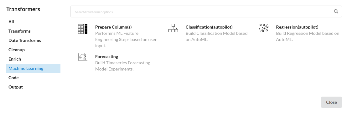Choose the Prepare Column(s) title

(113, 27)
